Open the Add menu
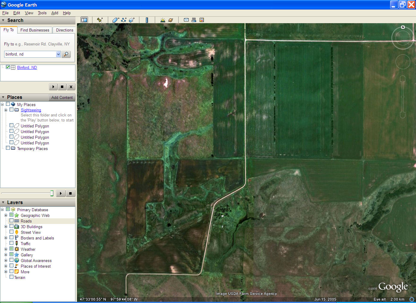 point(55,13)
